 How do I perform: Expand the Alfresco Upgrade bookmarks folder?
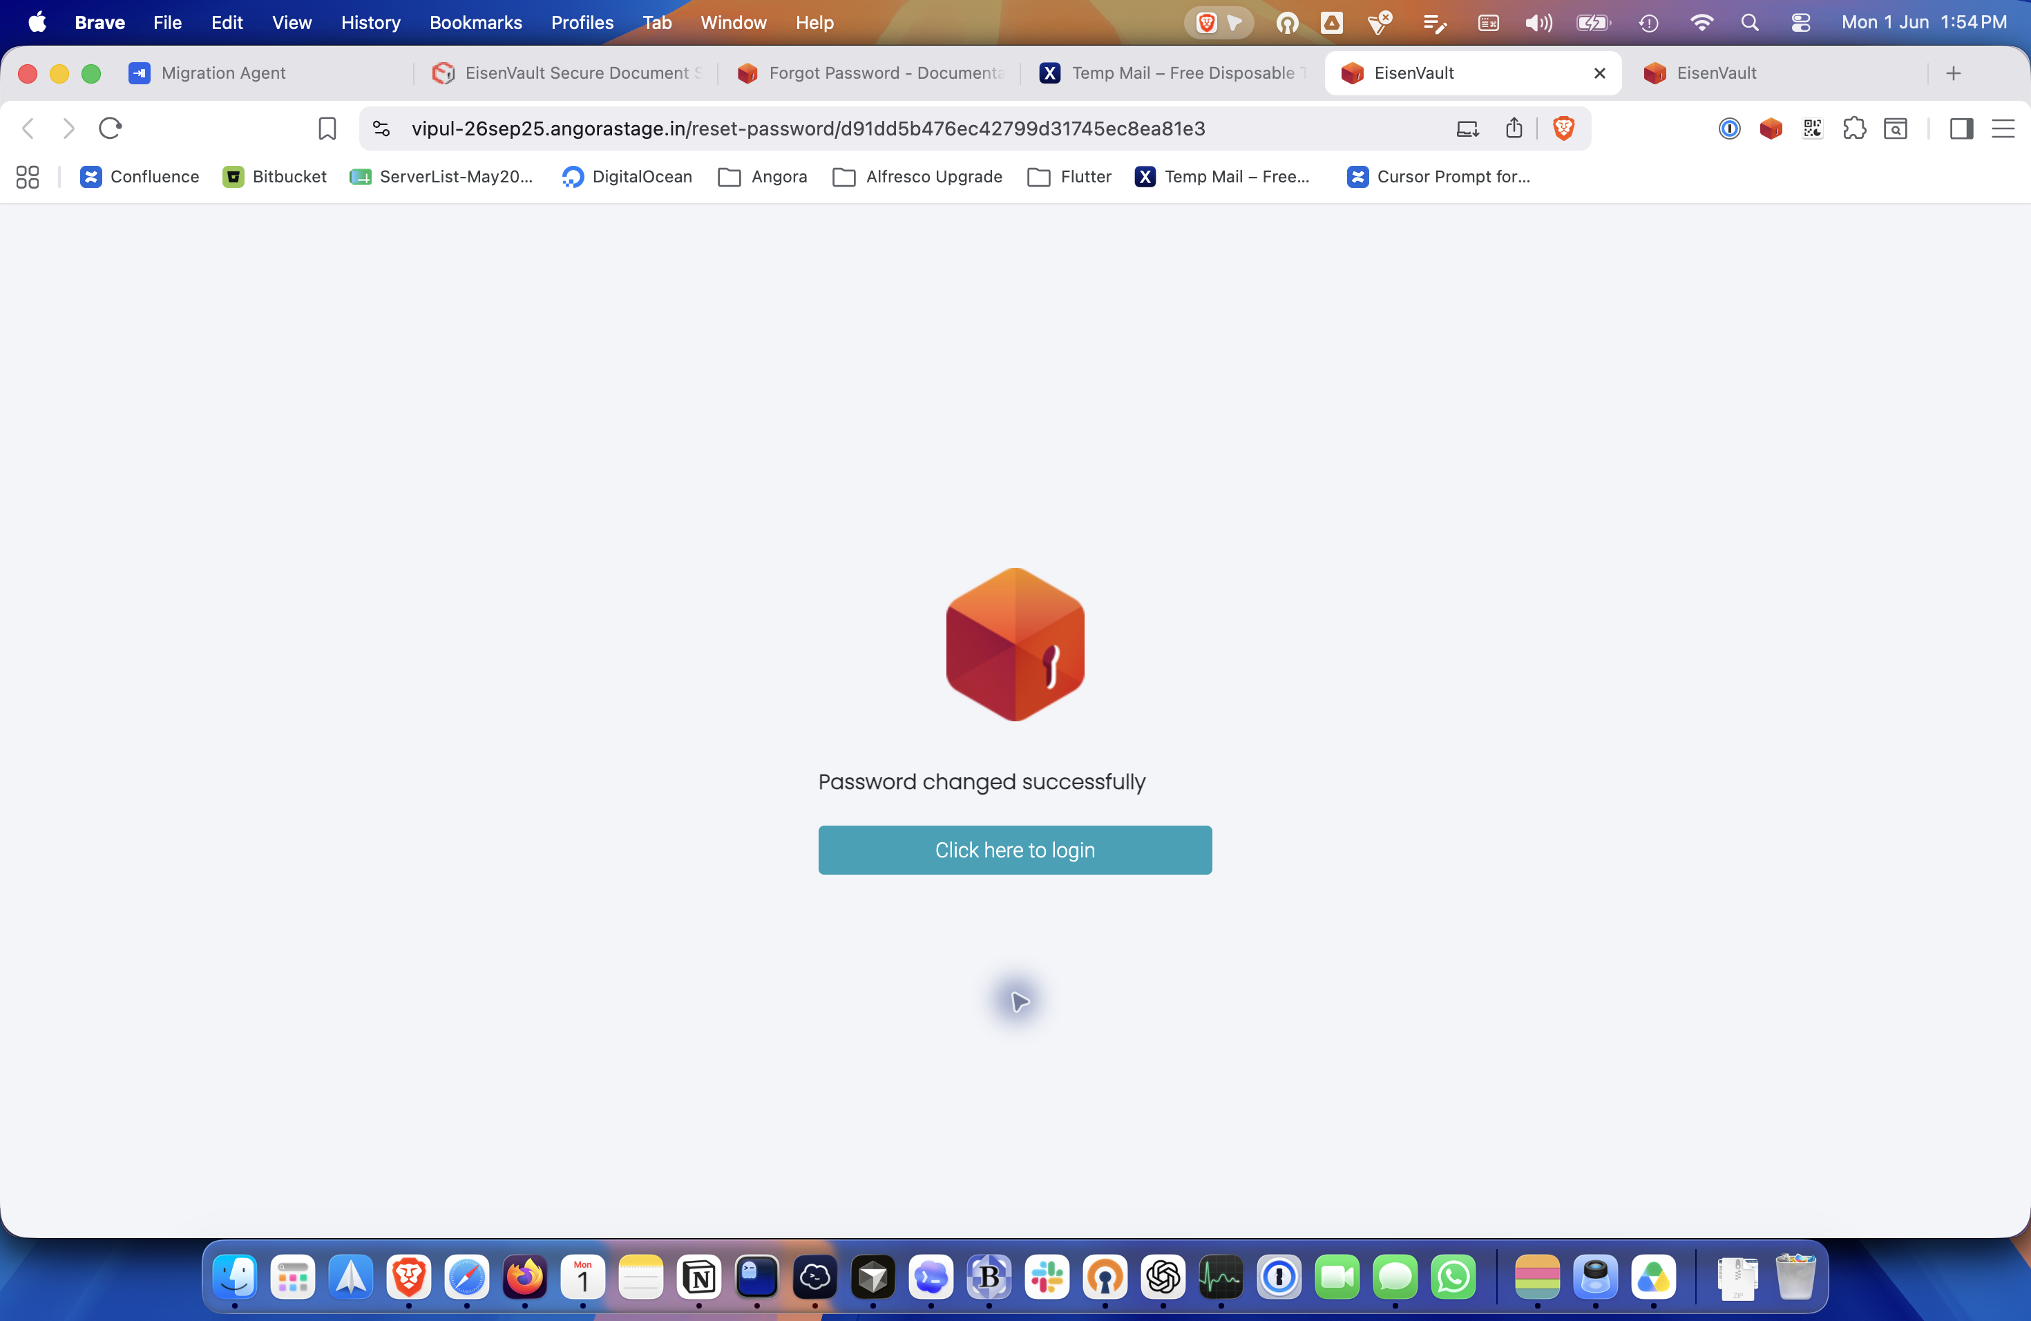tap(917, 177)
